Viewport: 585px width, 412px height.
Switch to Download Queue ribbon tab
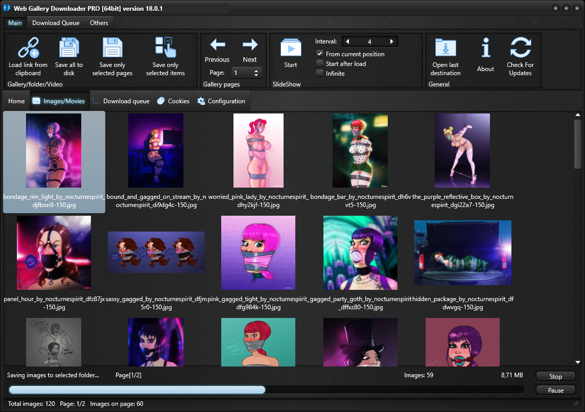tap(56, 23)
